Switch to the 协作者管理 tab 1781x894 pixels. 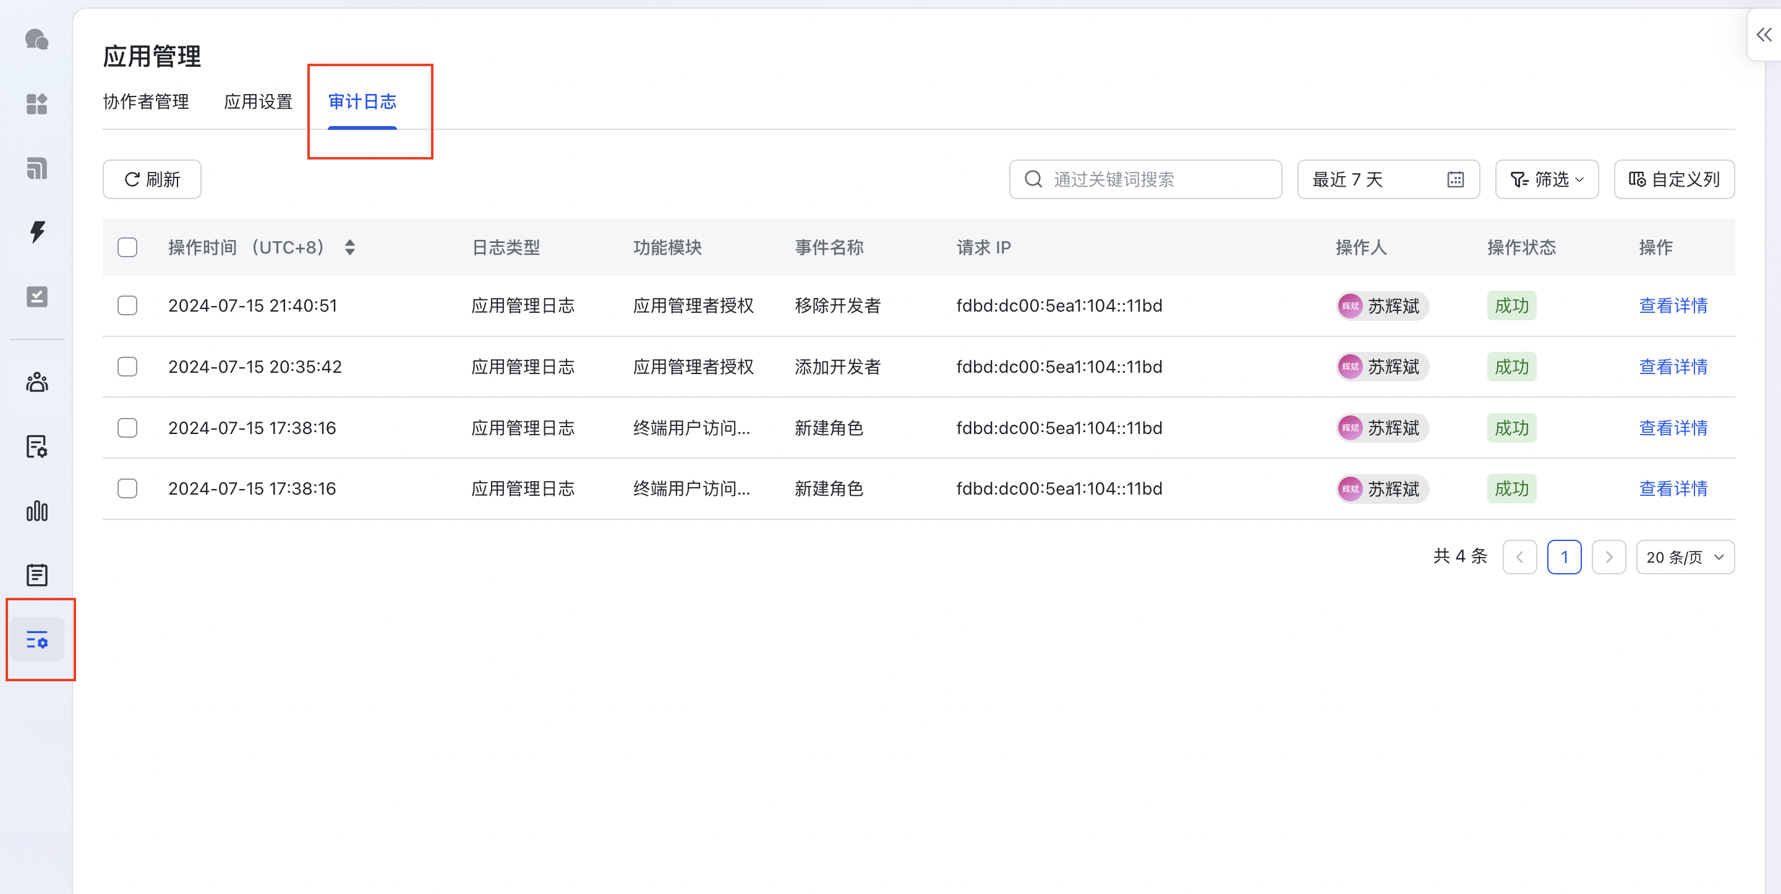pos(146,101)
